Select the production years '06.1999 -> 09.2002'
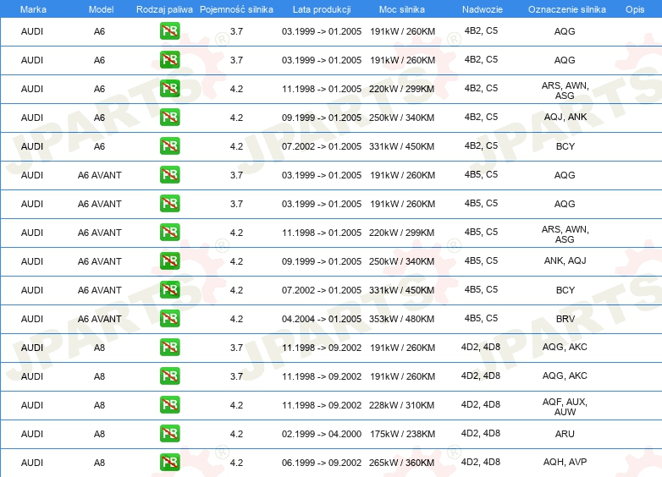Screen dimensions: 662x477 (x=322, y=463)
